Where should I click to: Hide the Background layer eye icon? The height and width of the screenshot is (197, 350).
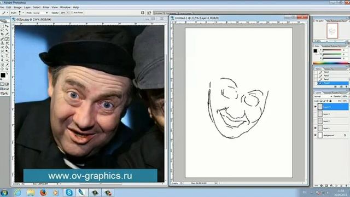pyautogui.click(x=316, y=135)
